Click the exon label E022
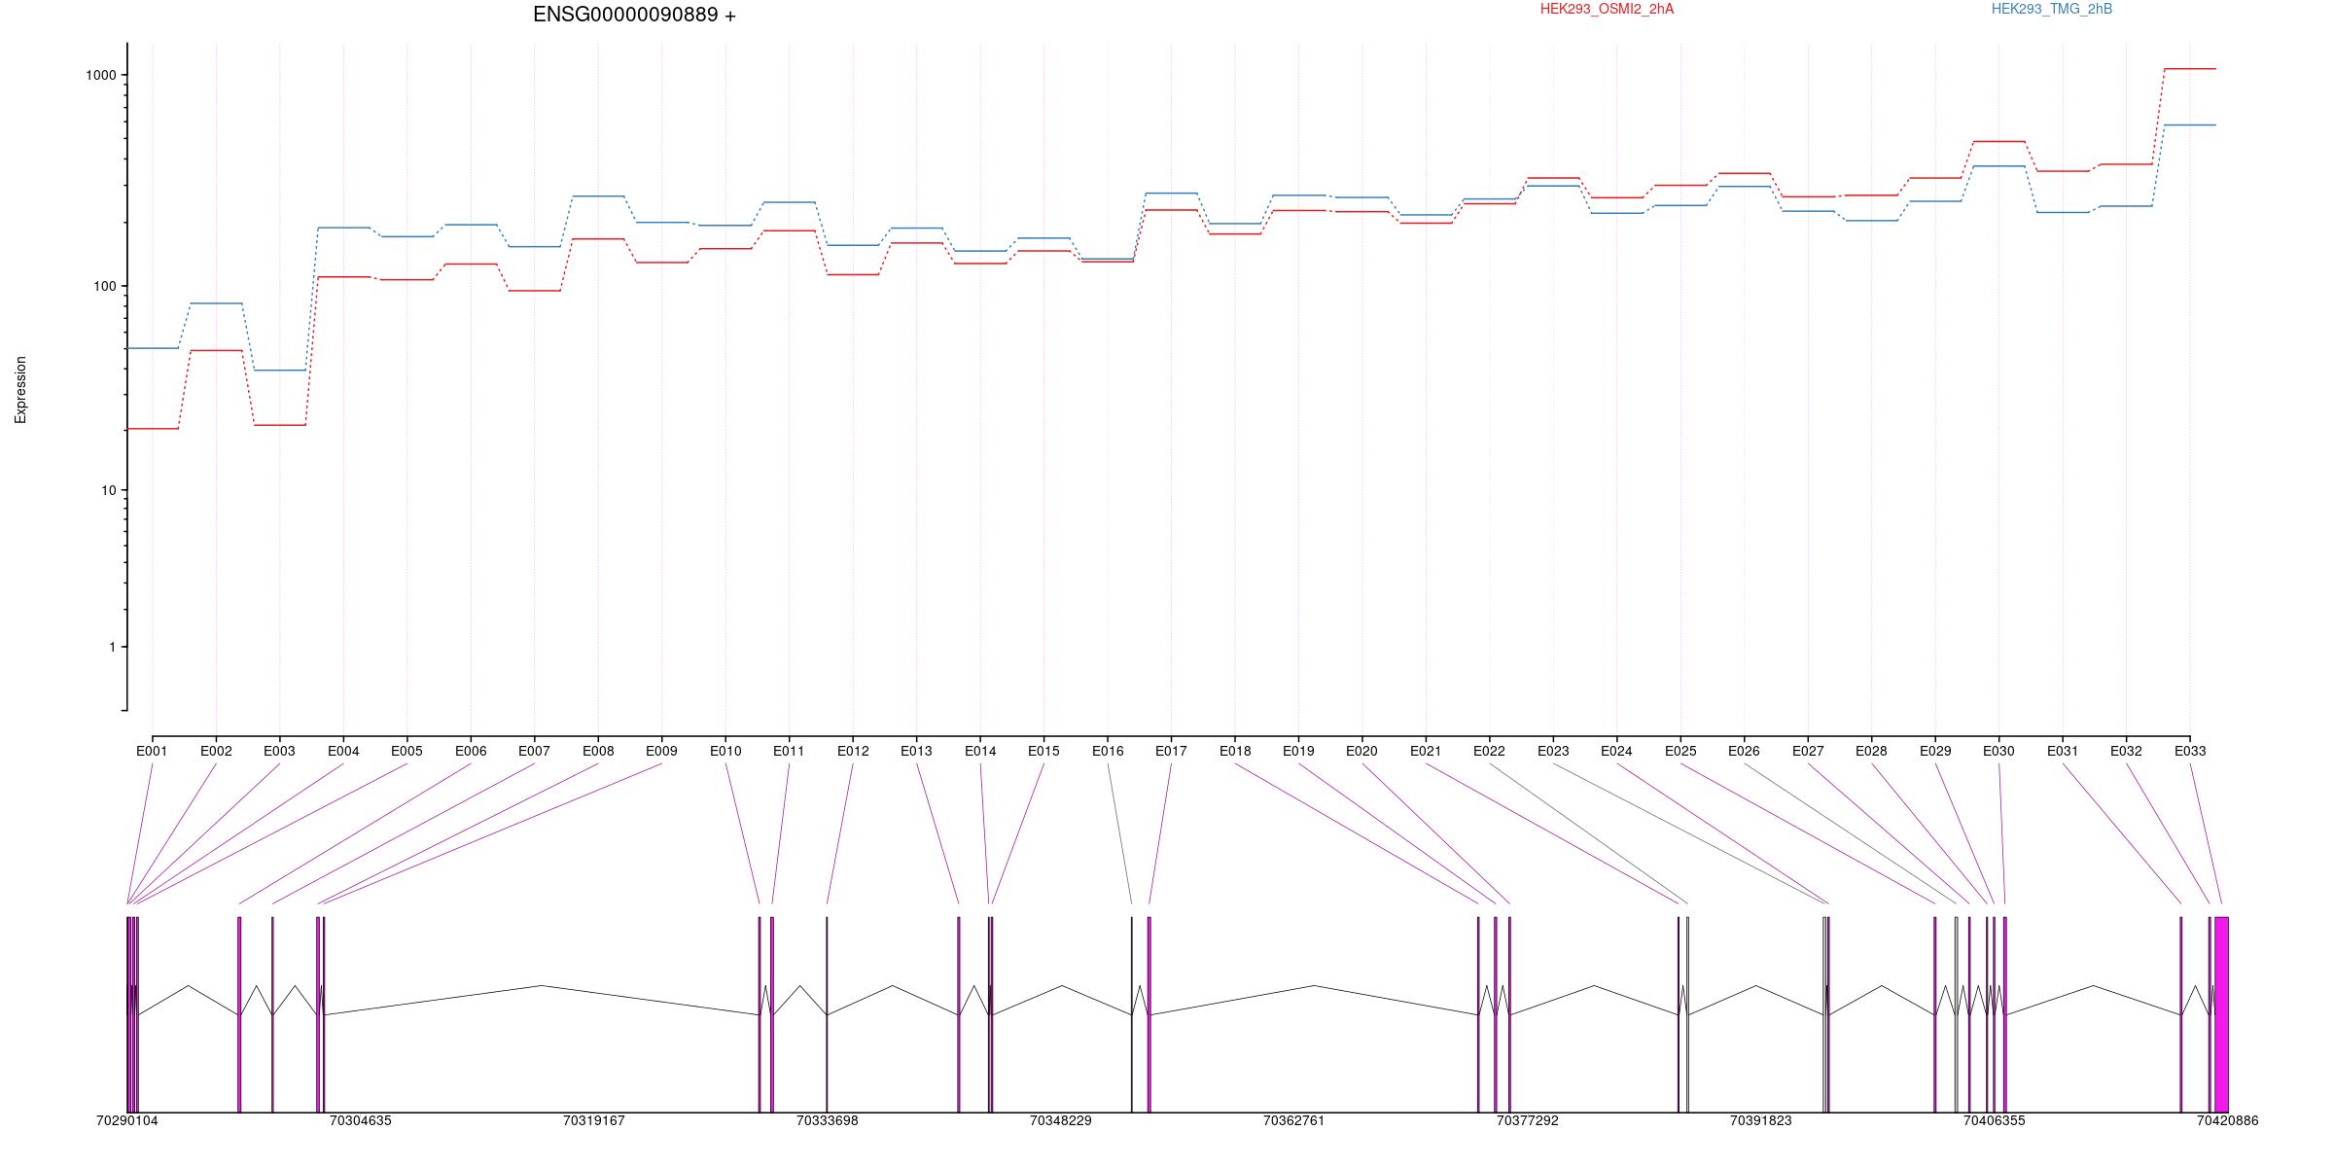This screenshot has width=2334, height=1167. [x=1489, y=751]
